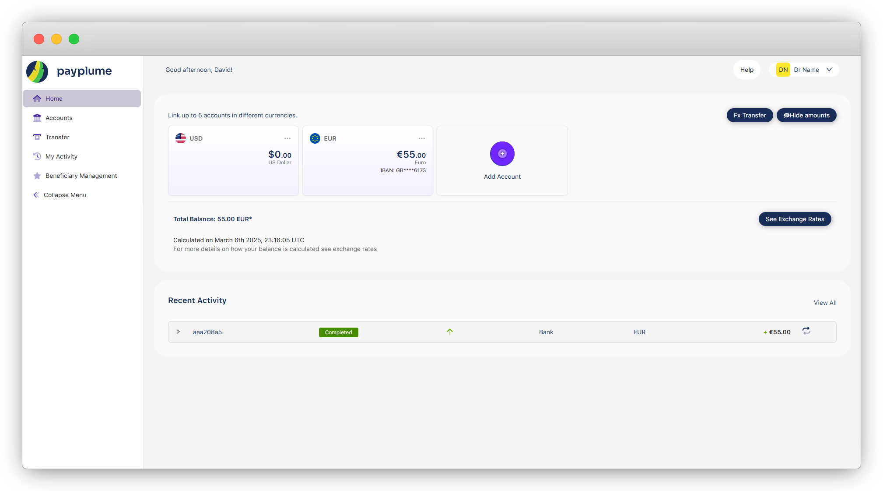The width and height of the screenshot is (883, 491).
Task: Click the repeat transaction icon on aea208a5 row
Action: pyautogui.click(x=806, y=331)
